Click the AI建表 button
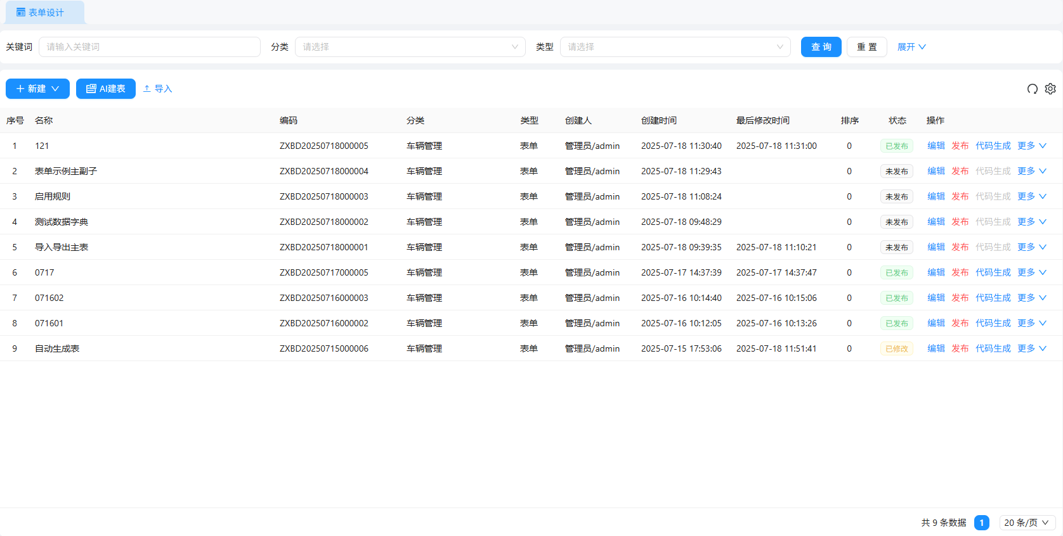The width and height of the screenshot is (1063, 536). 106,89
